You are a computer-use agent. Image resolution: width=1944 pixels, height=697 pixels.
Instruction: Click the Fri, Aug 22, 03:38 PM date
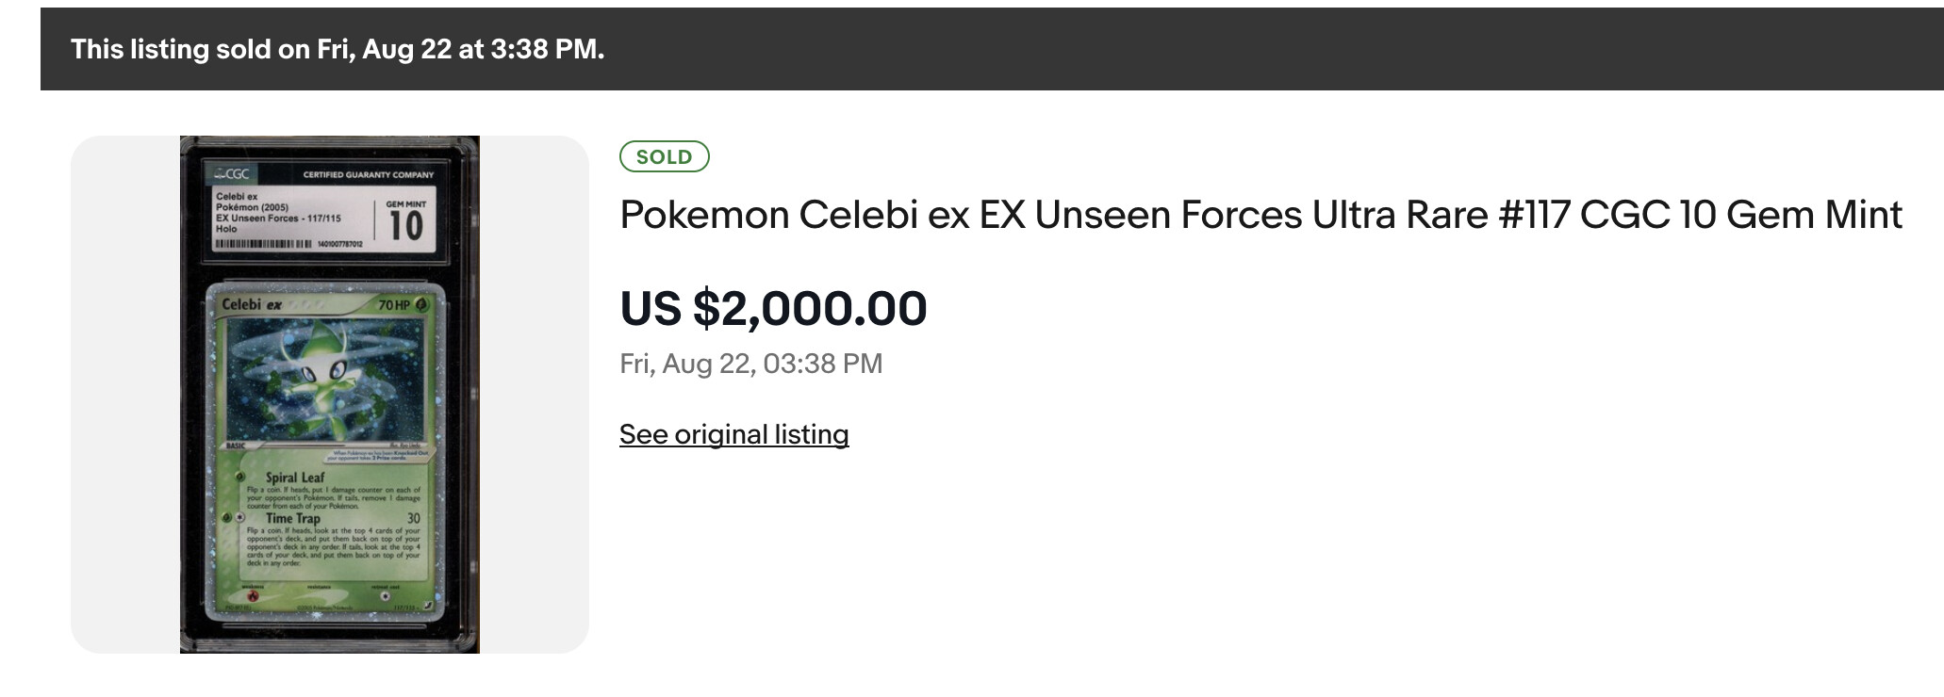pyautogui.click(x=750, y=364)
